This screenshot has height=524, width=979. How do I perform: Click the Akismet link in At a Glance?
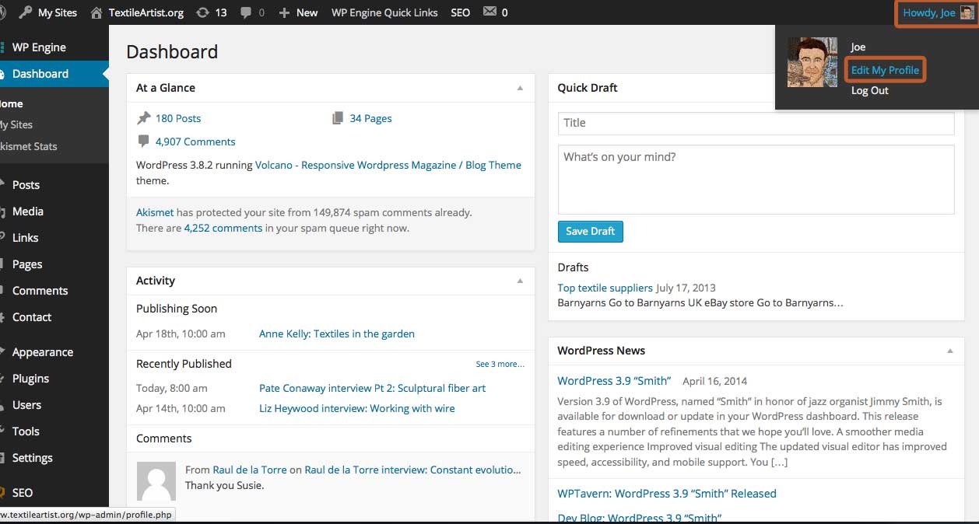(155, 212)
